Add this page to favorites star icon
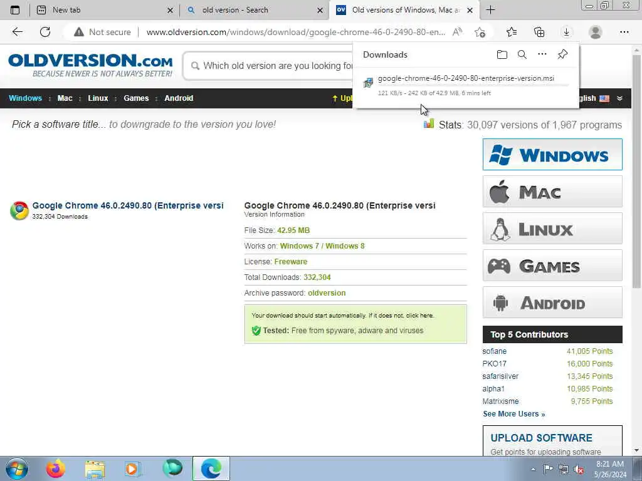This screenshot has width=642, height=481. (x=480, y=32)
